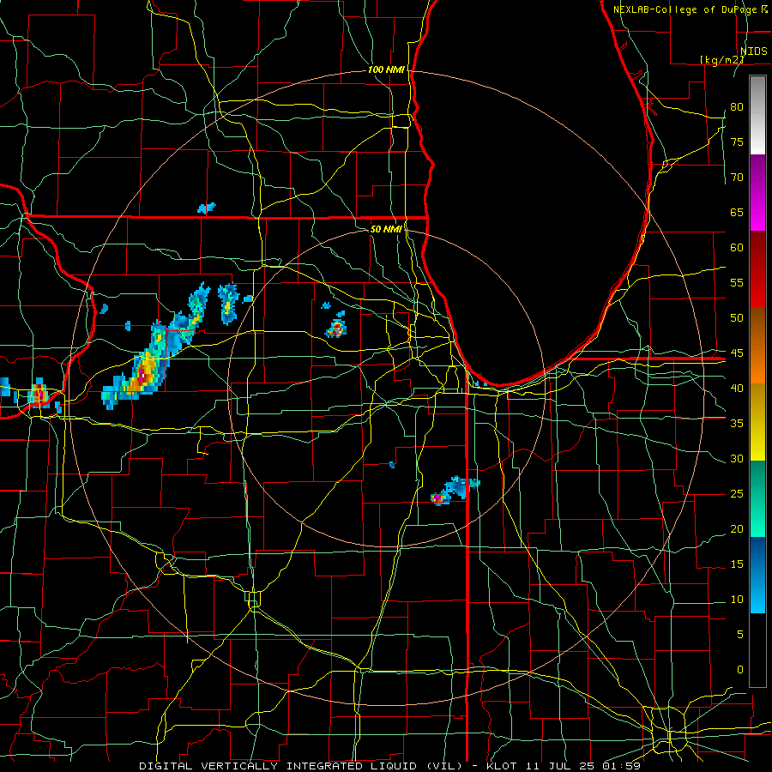Click the small blue echo north of the state border
The image size is (772, 772).
(206, 208)
